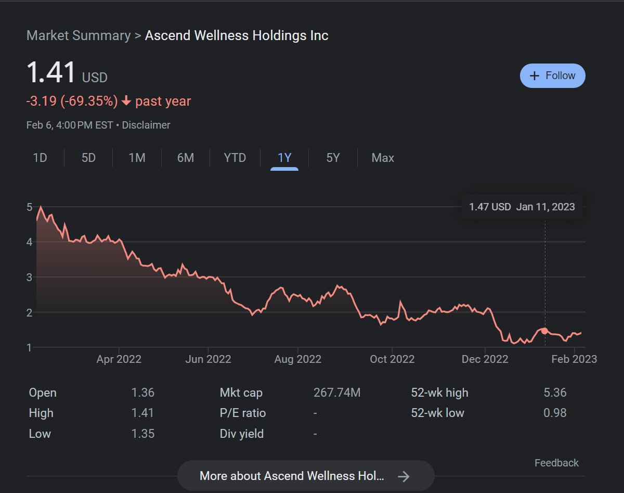The image size is (624, 493).
Task: Click the Feedback link
Action: coord(556,463)
